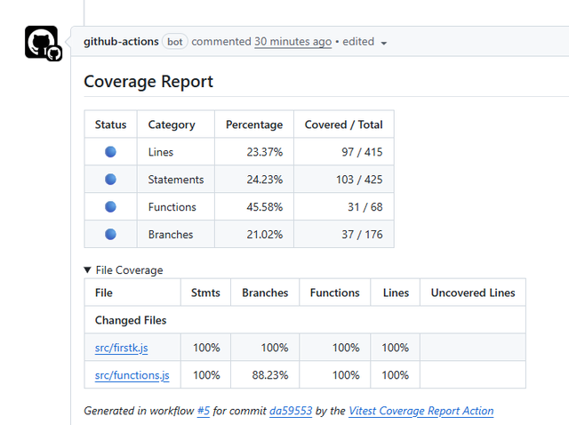Image resolution: width=569 pixels, height=425 pixels.
Task: Click the github-actions bot avatar
Action: 42,43
